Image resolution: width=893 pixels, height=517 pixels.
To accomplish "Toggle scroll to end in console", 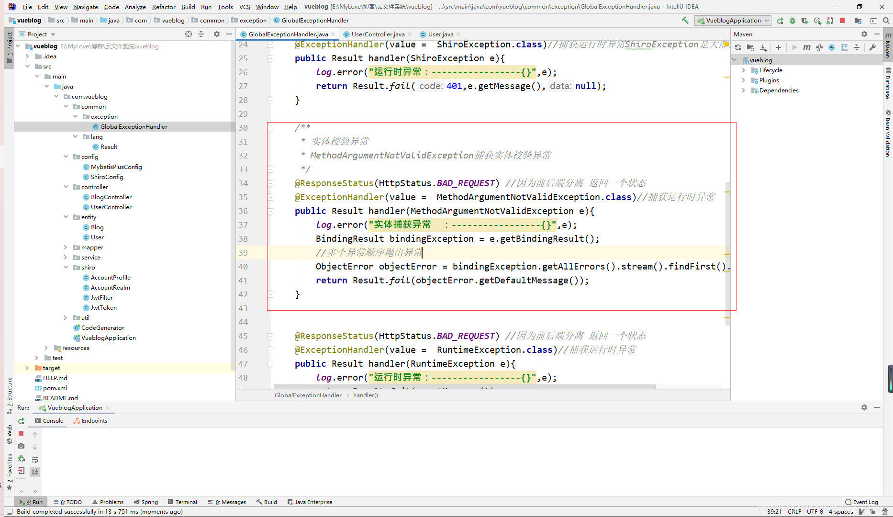I will pos(35,472).
